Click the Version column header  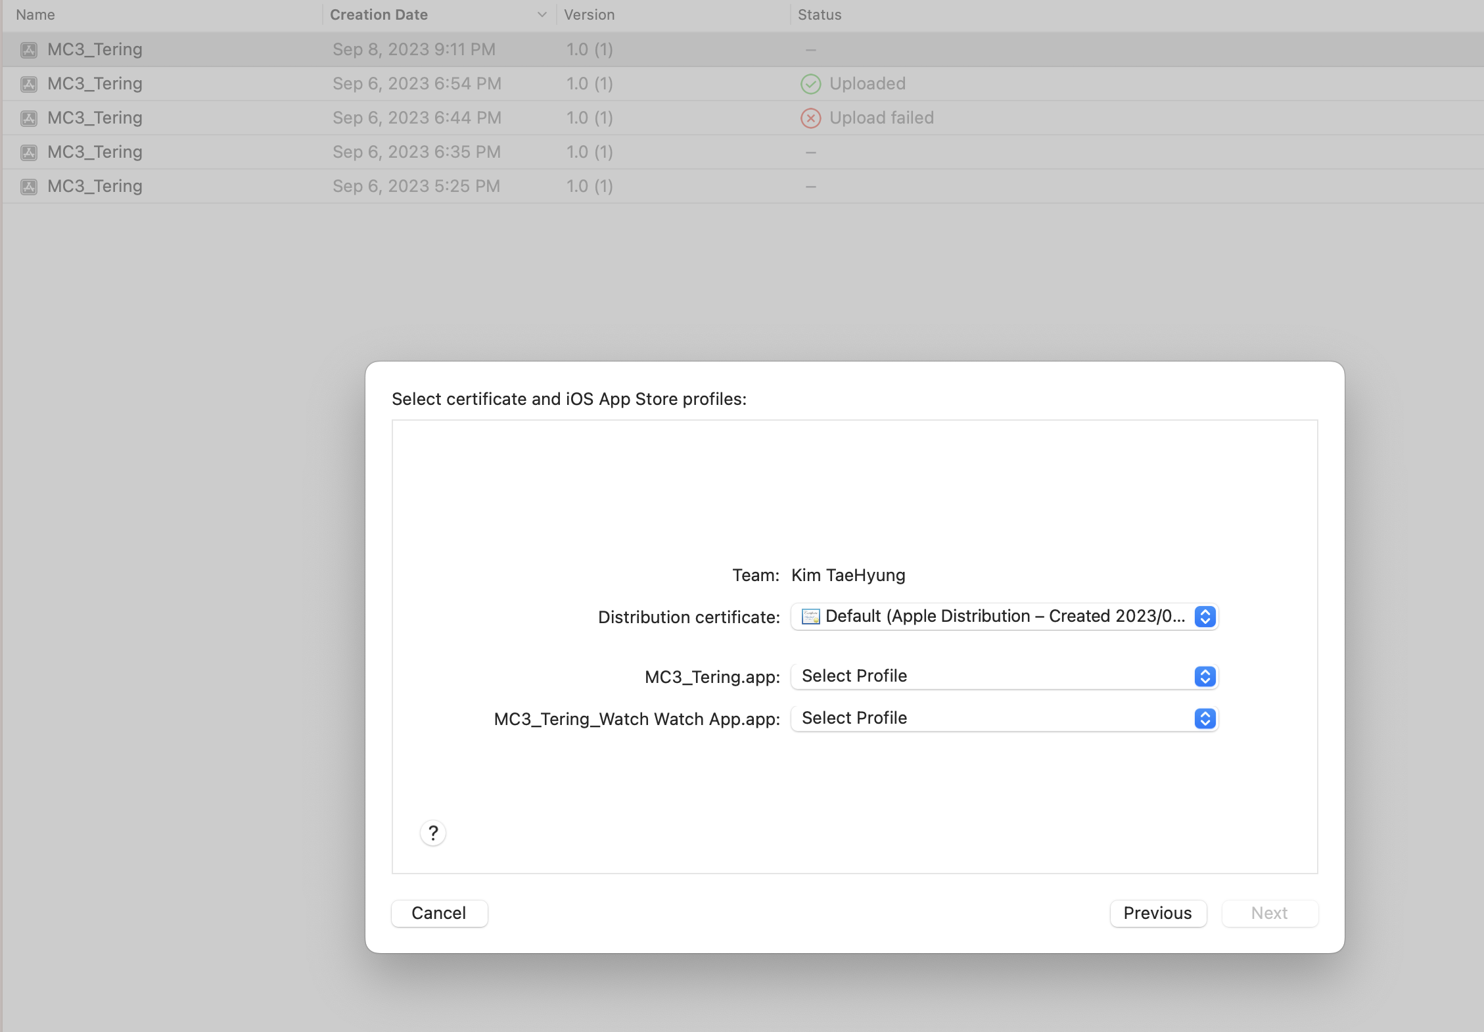tap(589, 14)
